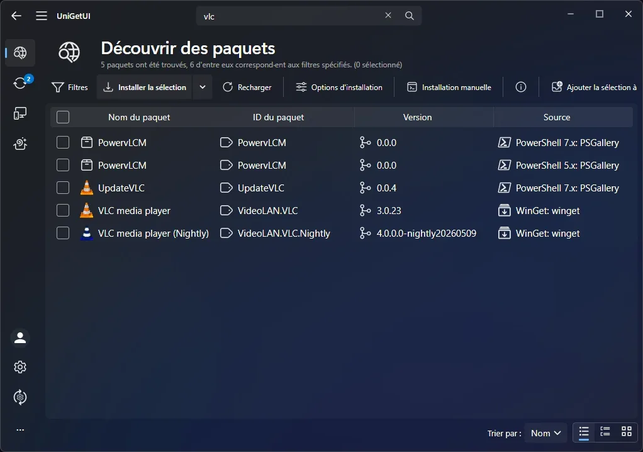Viewport: 643px width, 452px height.
Task: Open Discover Packages sidebar page
Action: pyautogui.click(x=20, y=53)
